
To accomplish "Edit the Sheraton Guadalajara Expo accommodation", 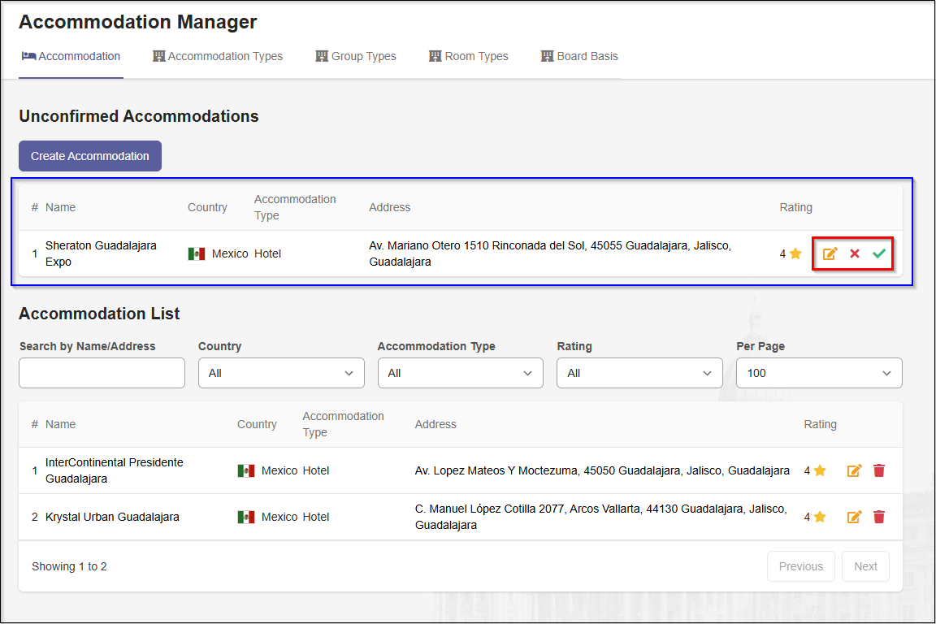I will coord(830,253).
